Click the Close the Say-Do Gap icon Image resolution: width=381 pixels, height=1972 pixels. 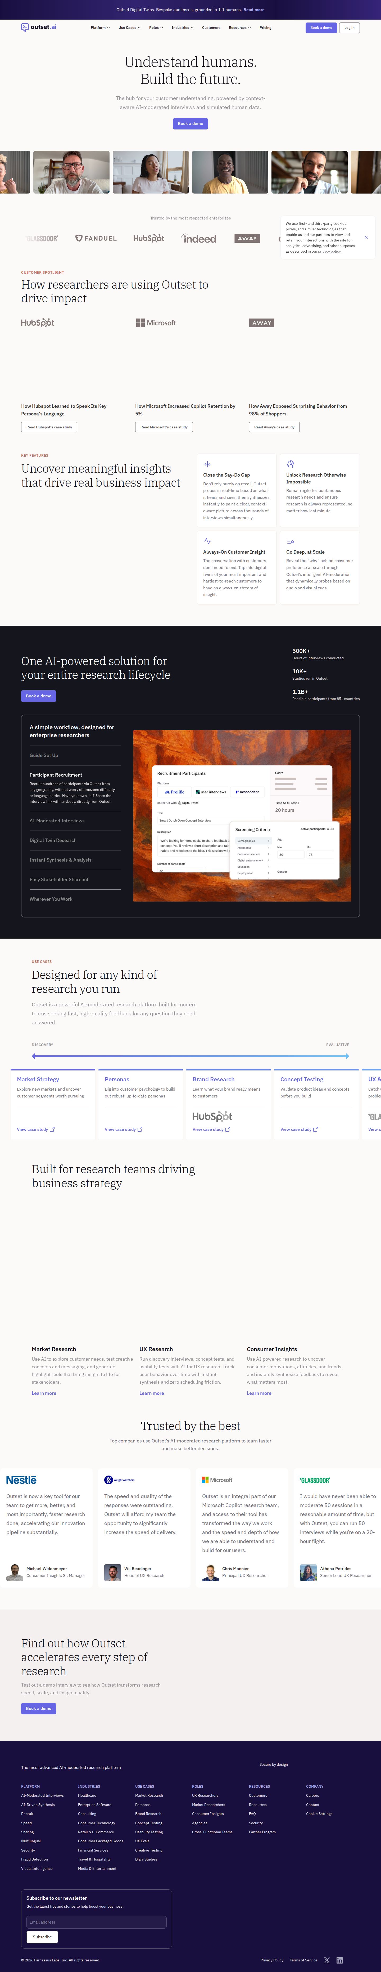pos(207,464)
